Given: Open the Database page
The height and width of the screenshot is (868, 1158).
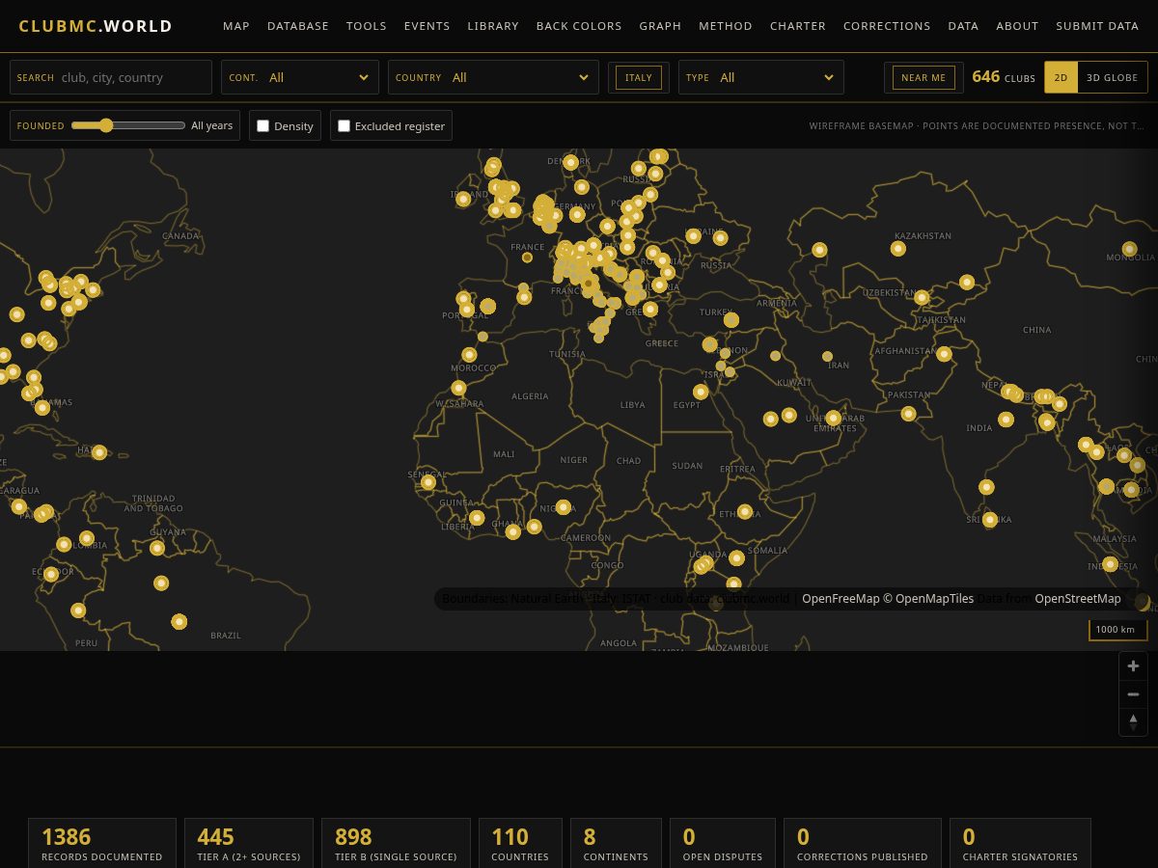Looking at the screenshot, I should (x=298, y=26).
